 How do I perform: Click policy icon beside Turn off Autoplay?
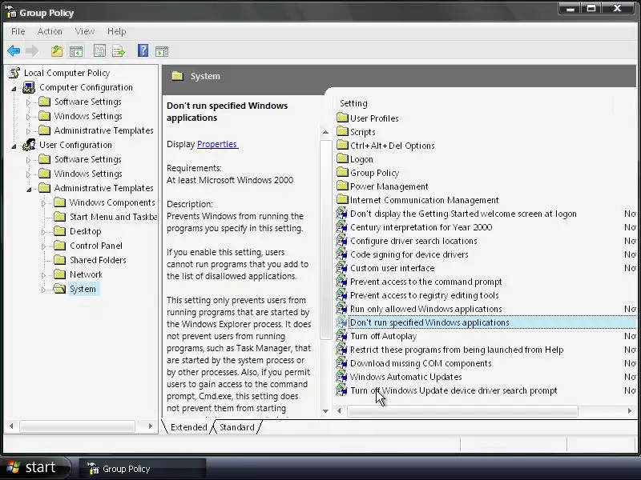tap(342, 335)
